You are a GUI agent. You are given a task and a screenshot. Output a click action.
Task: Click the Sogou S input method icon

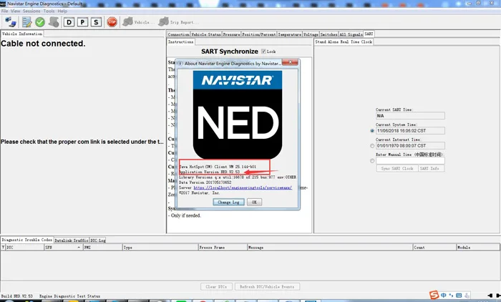434,295
